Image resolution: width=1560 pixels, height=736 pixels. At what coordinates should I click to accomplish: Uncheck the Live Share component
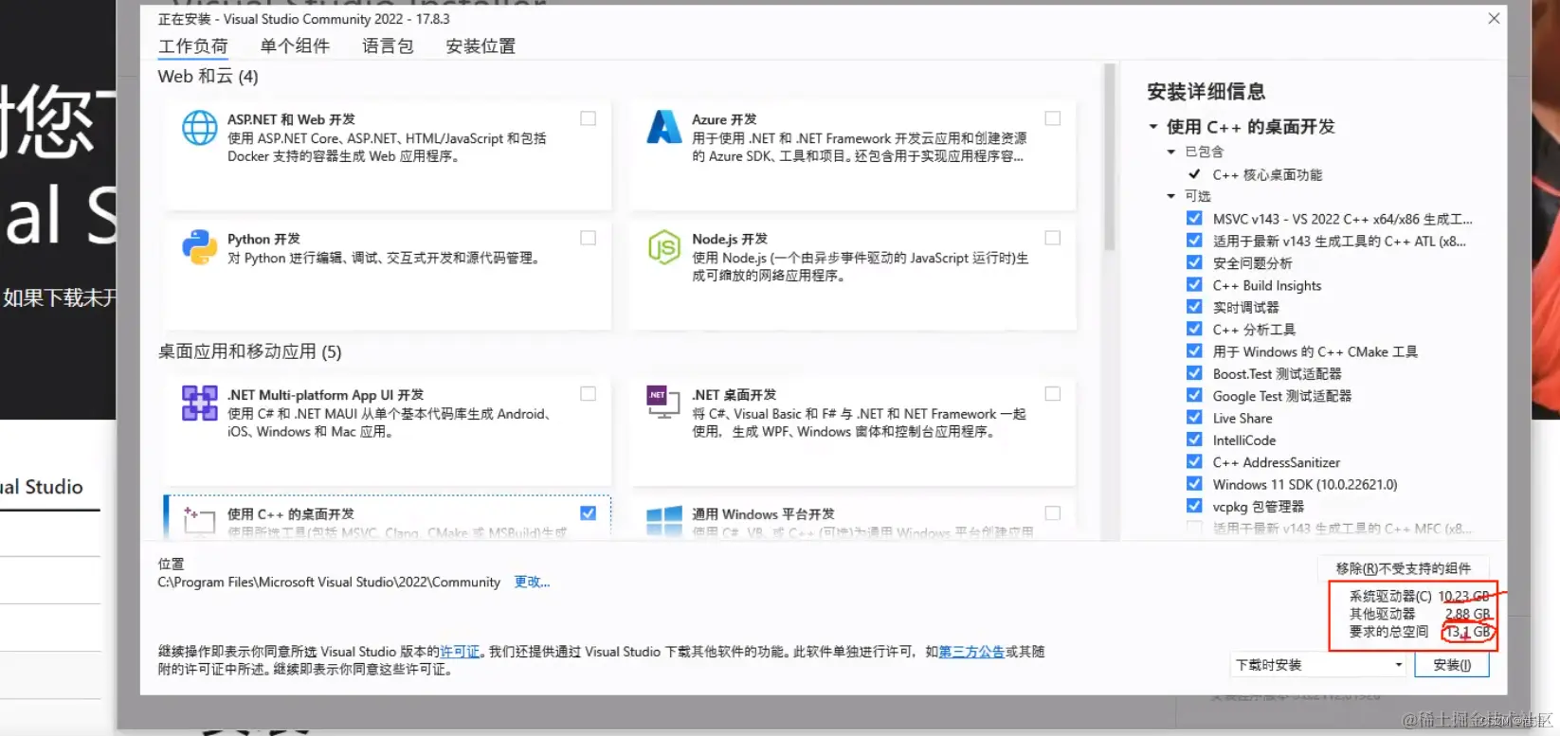point(1194,417)
